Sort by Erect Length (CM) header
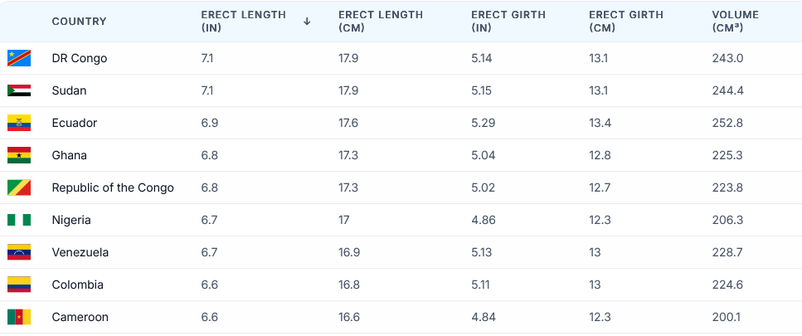Image resolution: width=802 pixels, height=336 pixels. (x=381, y=22)
